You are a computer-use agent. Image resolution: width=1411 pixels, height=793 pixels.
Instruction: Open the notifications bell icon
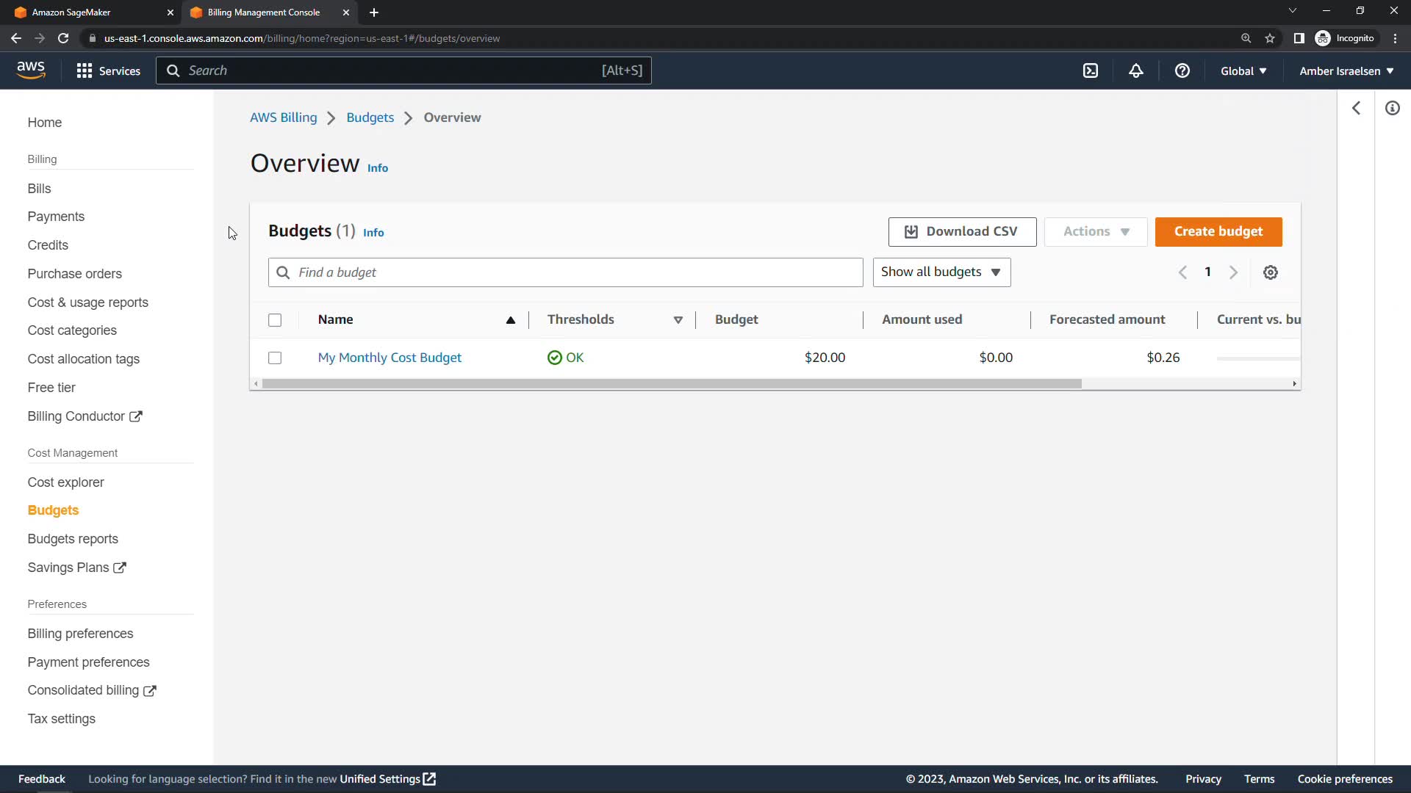point(1136,70)
